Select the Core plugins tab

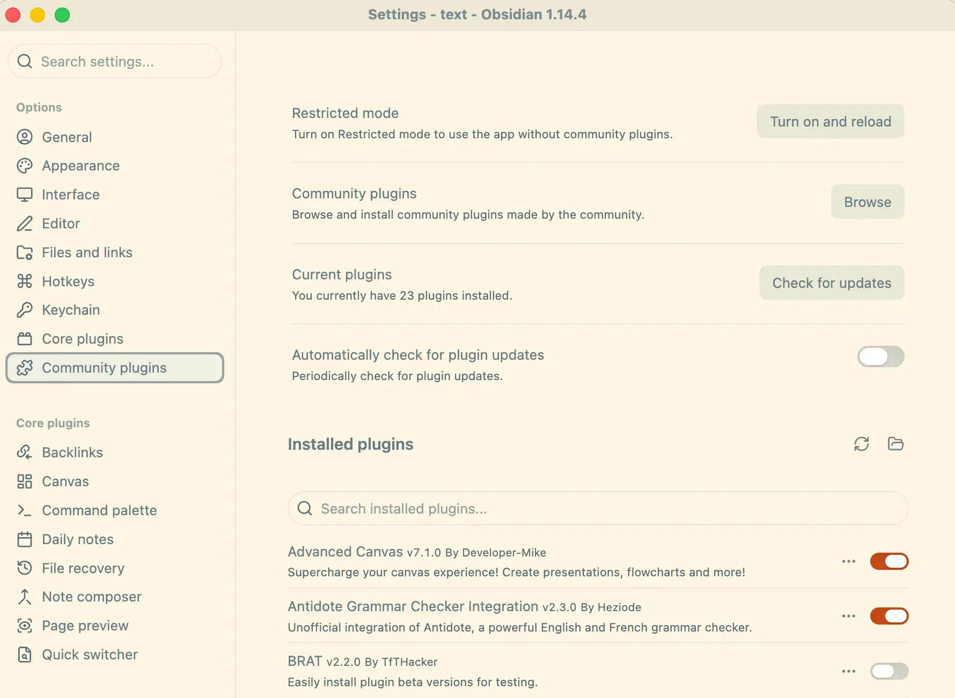tap(115, 339)
